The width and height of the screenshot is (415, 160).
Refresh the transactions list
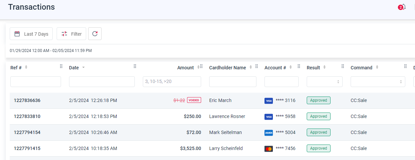tap(95, 34)
